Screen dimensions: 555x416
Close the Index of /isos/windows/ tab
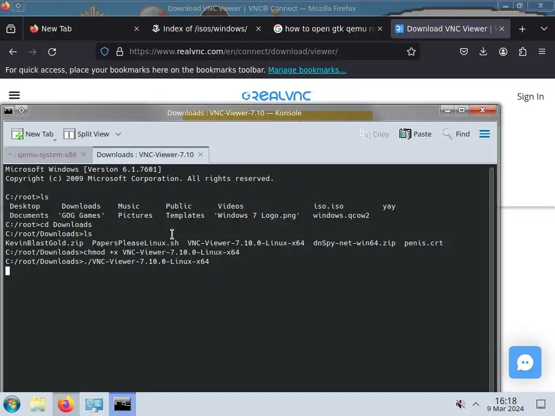click(259, 29)
